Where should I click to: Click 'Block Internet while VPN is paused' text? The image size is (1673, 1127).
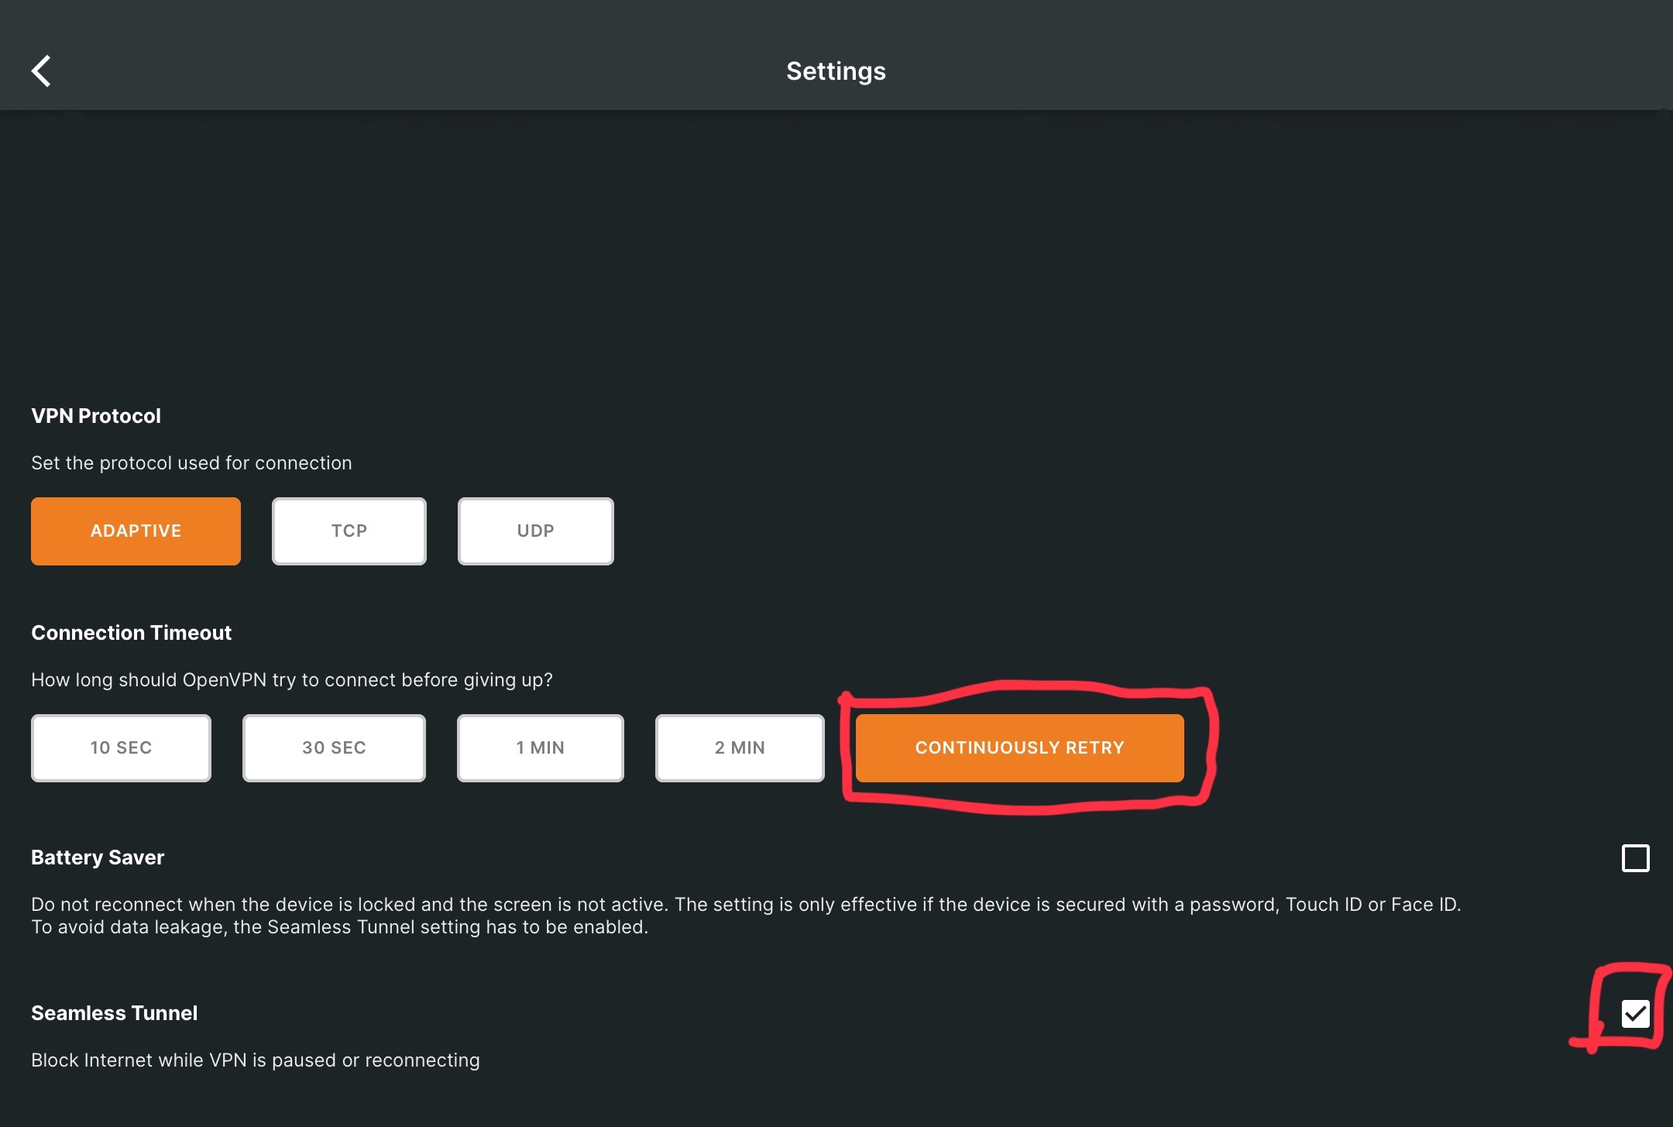(x=255, y=1060)
